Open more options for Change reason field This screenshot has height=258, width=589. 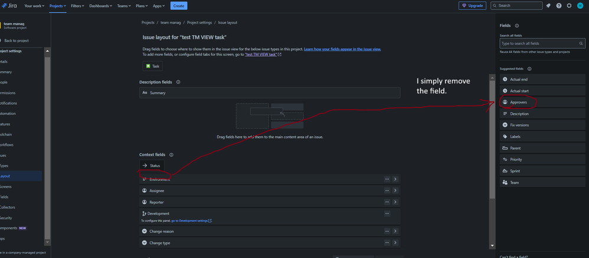point(387,231)
